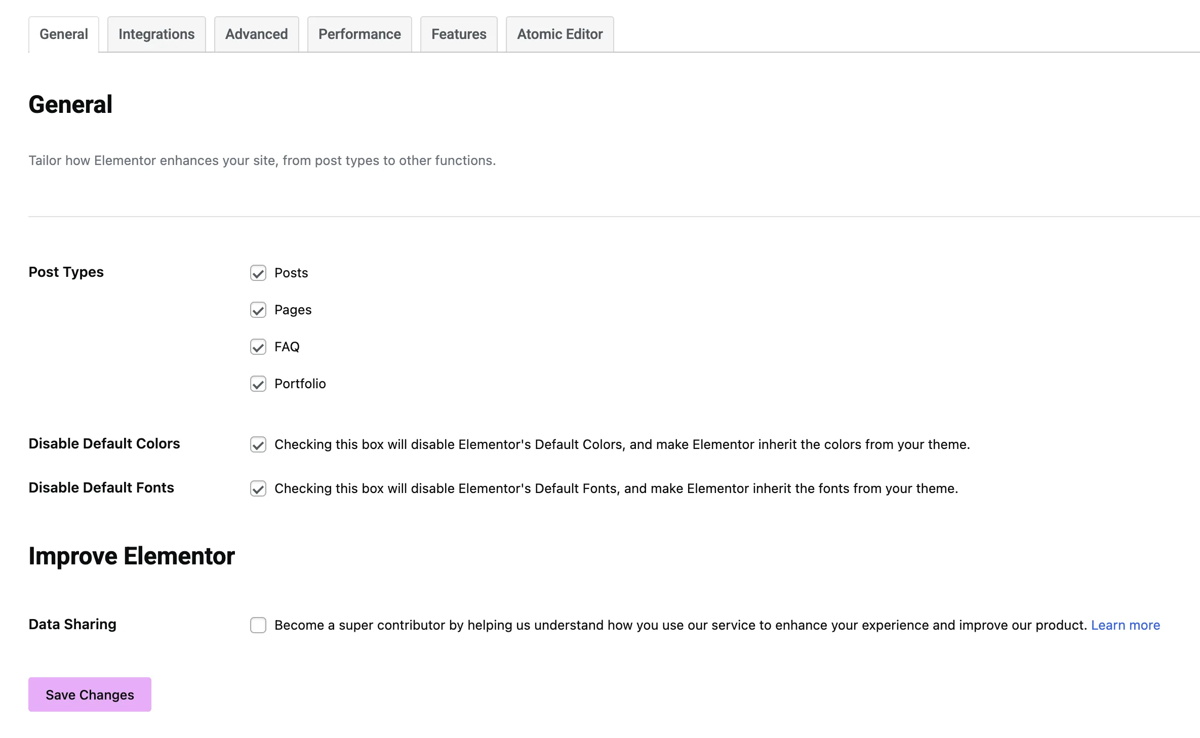Click the 'Tailor how Elementor enhances' description

(262, 160)
